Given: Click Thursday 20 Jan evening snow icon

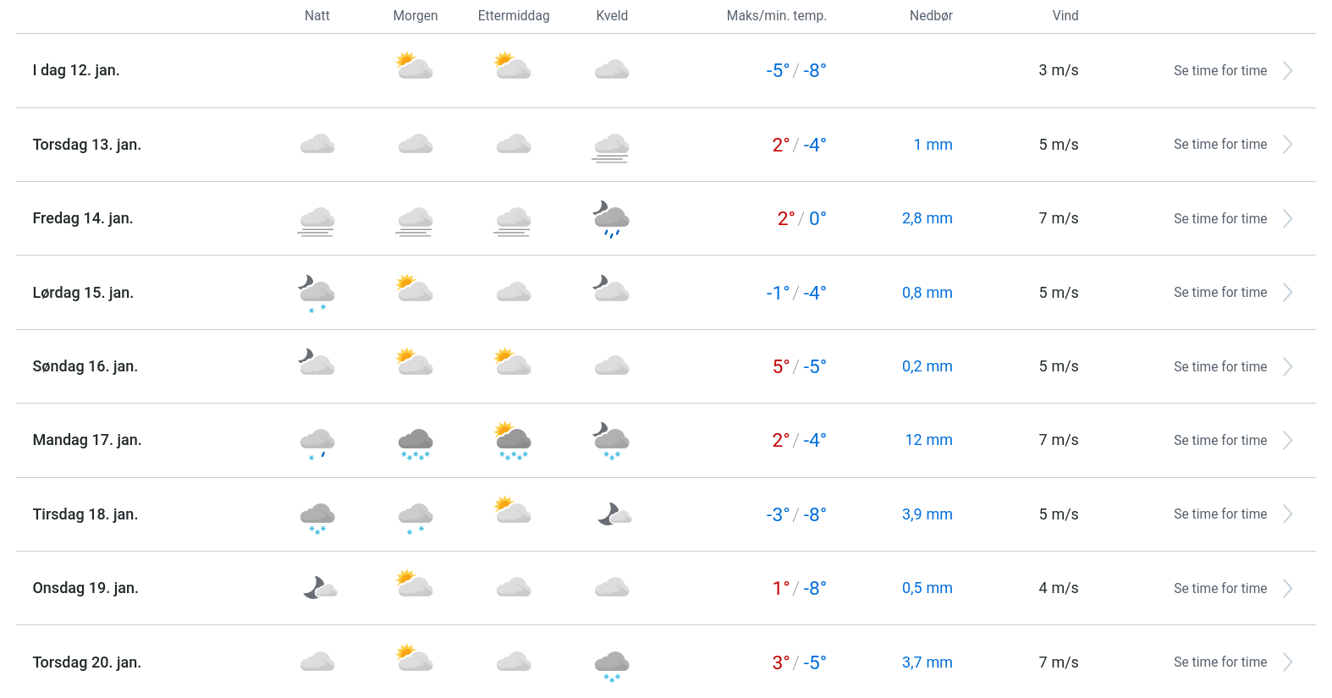Looking at the screenshot, I should coord(612,664).
